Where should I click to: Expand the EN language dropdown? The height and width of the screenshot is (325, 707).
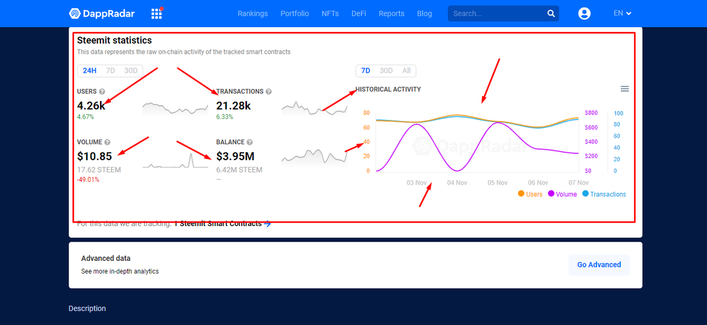point(622,13)
